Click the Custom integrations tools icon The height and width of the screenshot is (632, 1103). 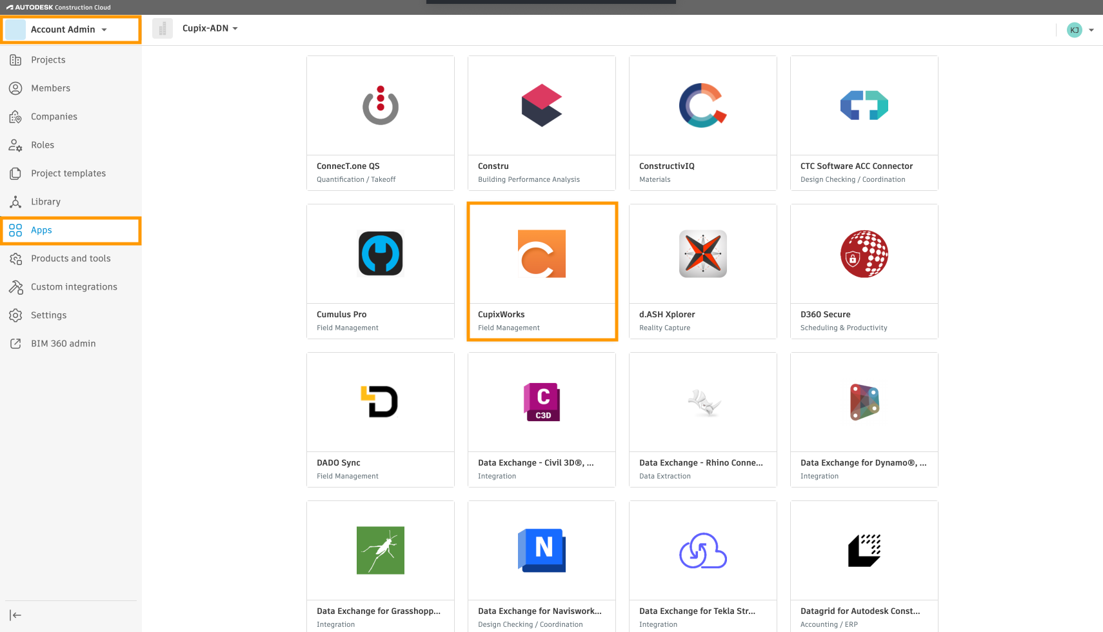pos(15,287)
